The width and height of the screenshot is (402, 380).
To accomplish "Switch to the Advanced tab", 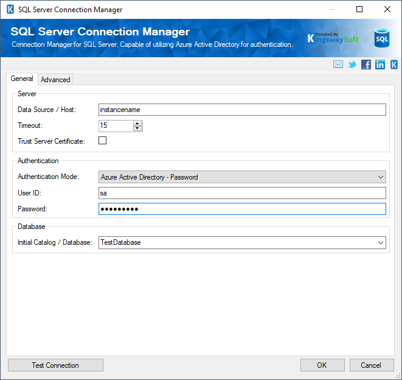I will (x=55, y=80).
